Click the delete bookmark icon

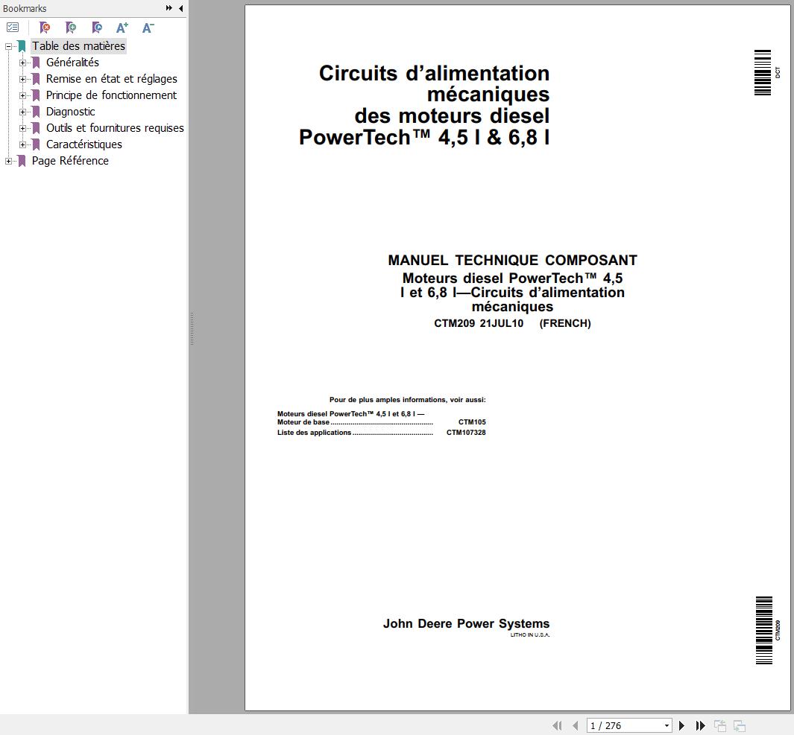click(45, 28)
